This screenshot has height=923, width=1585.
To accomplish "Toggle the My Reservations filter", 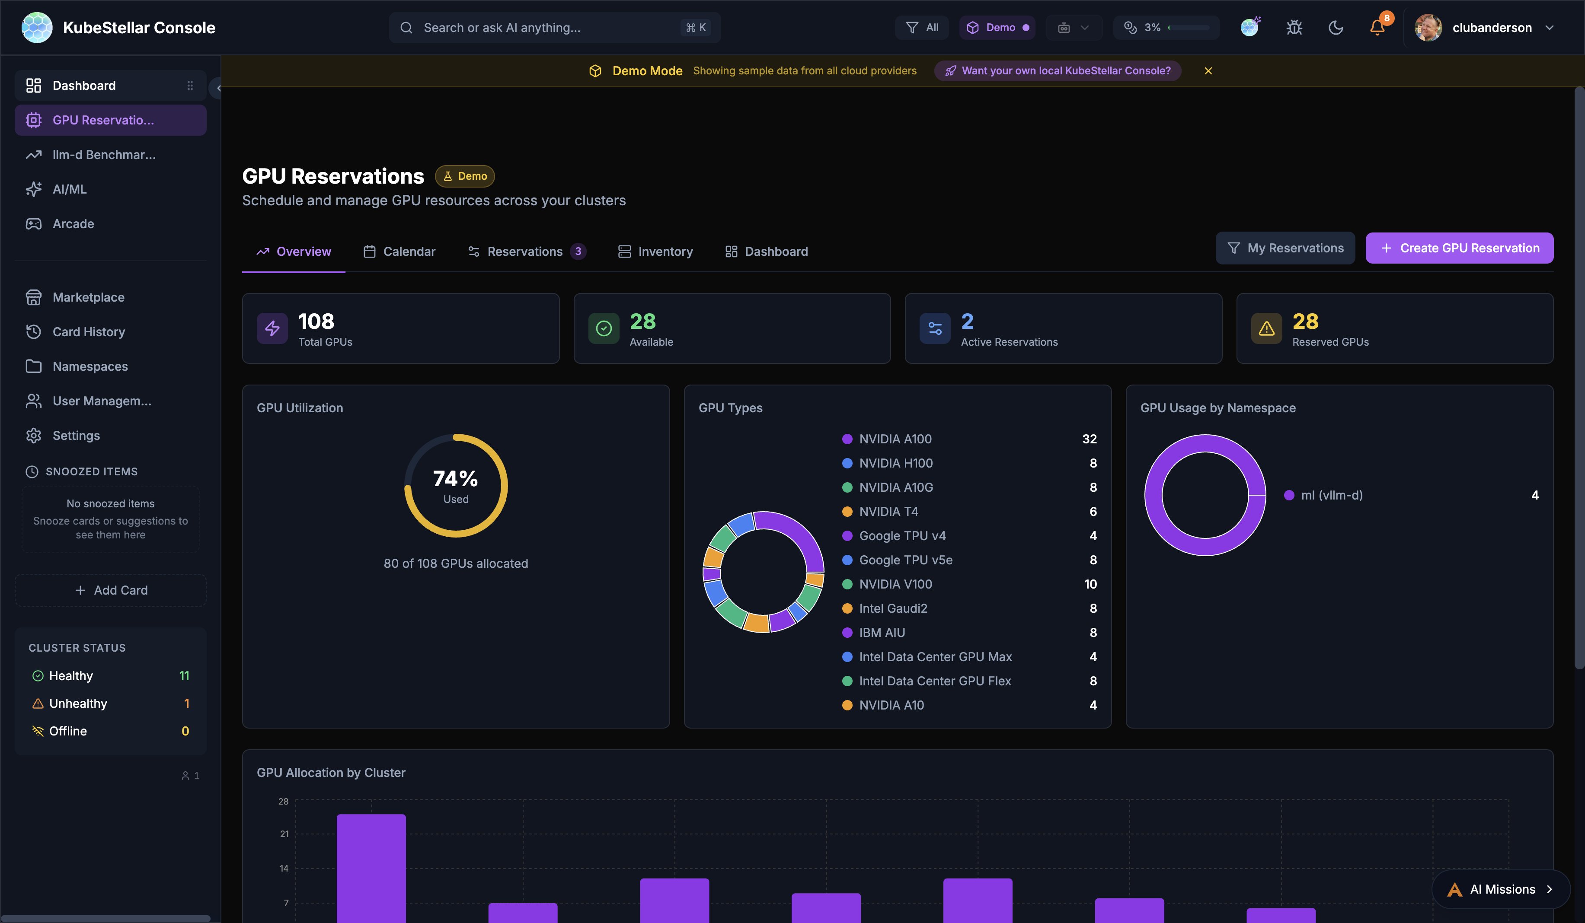I will 1285,248.
